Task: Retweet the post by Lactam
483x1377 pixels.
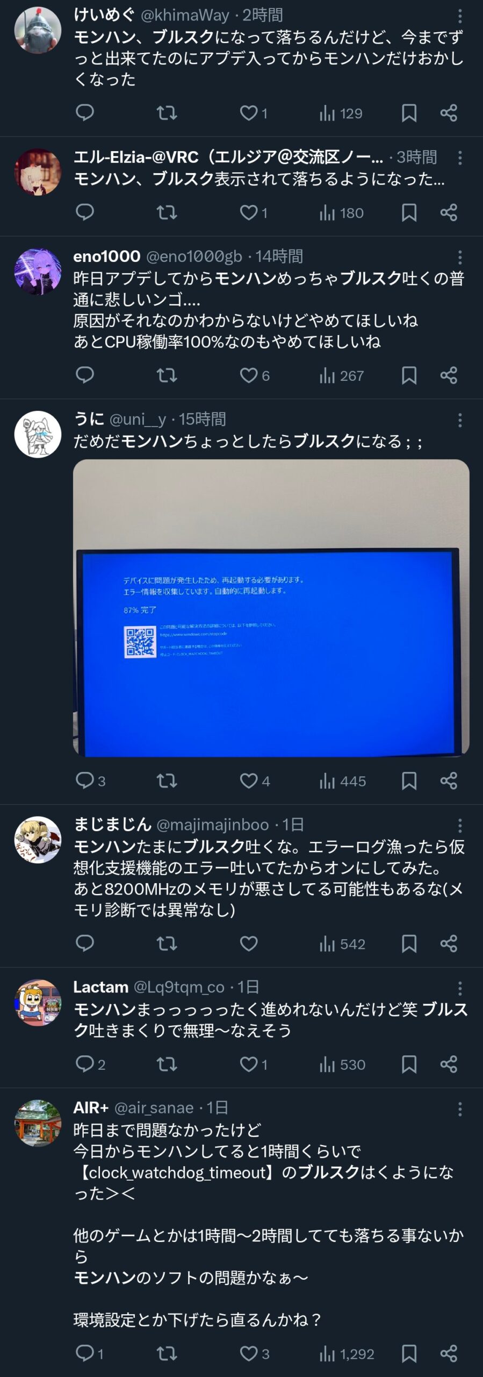Action: (167, 1064)
